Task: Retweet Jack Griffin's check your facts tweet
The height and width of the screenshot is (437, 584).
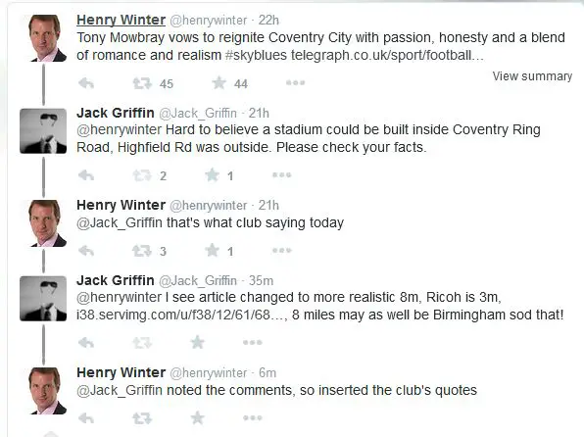Action: click(142, 175)
